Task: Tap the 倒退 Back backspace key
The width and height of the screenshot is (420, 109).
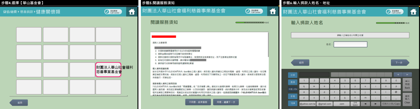Action: pyautogui.click(x=407, y=85)
